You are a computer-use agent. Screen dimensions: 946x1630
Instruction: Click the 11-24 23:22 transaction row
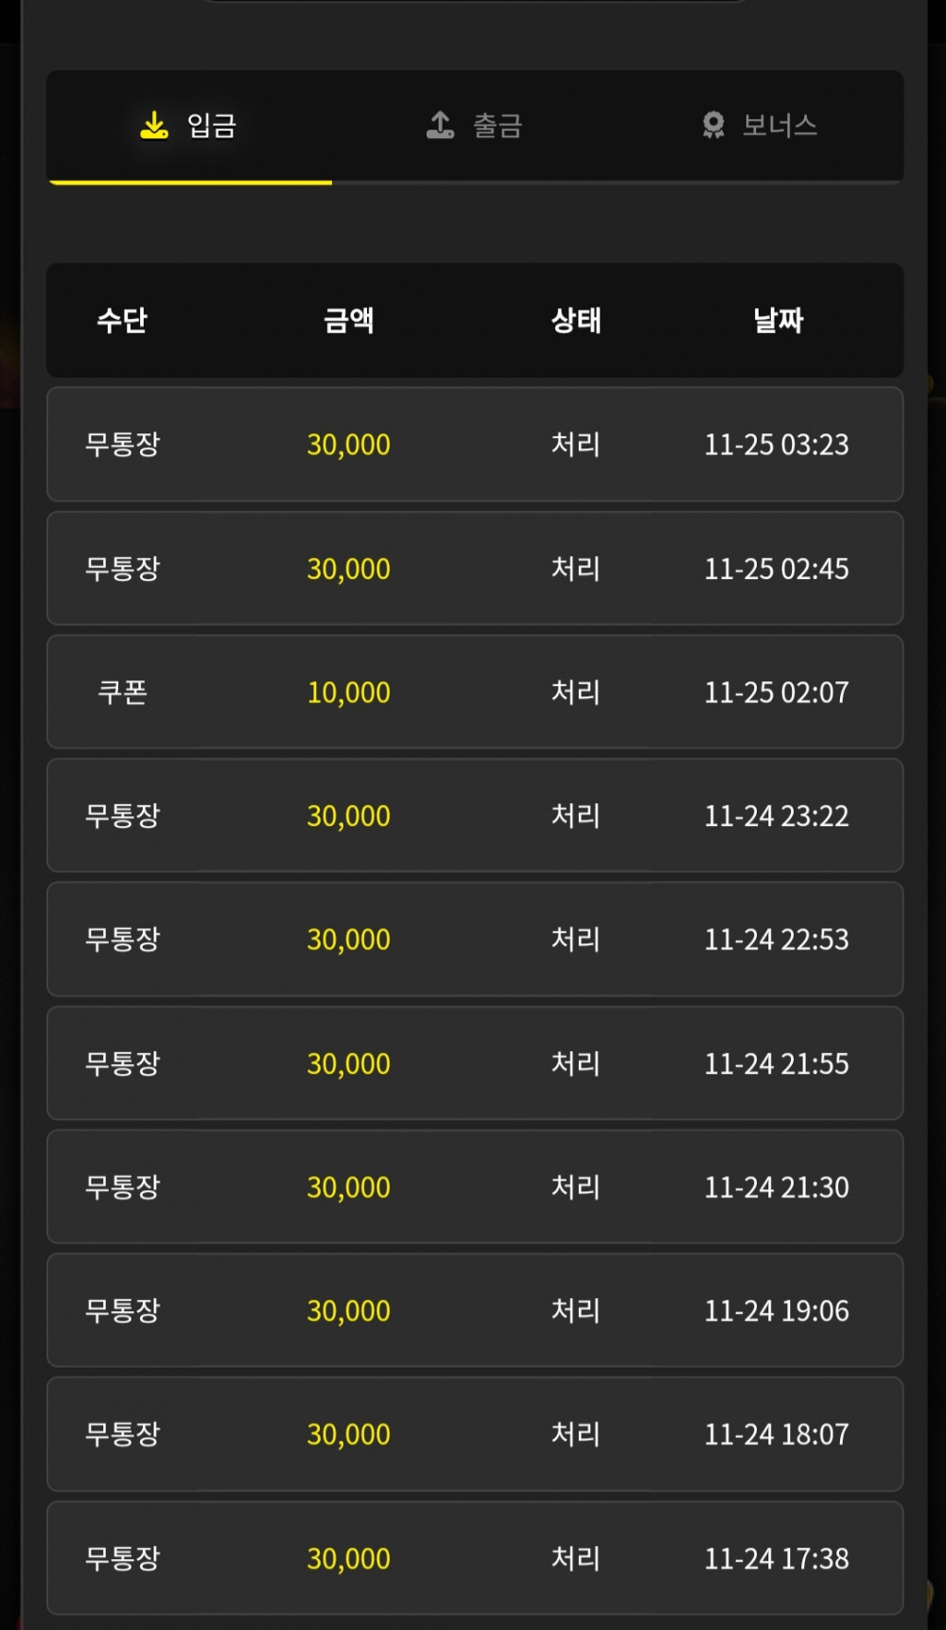point(475,815)
